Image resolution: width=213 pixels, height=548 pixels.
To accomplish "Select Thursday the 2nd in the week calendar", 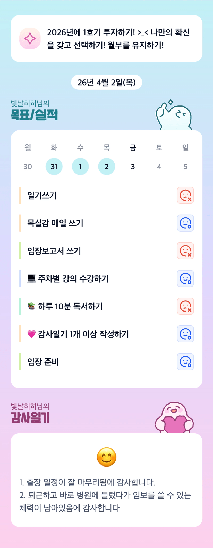I will pos(107,167).
